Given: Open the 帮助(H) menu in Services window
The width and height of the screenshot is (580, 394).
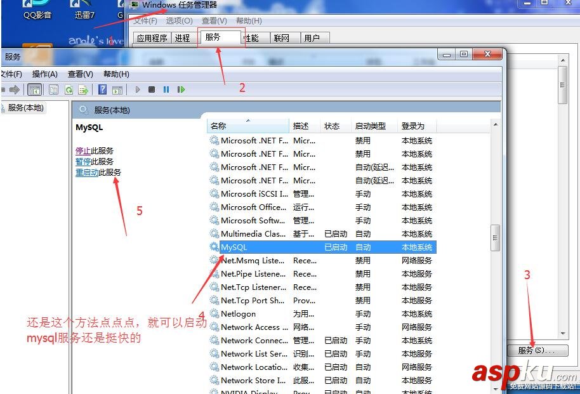Looking at the screenshot, I should click(116, 74).
